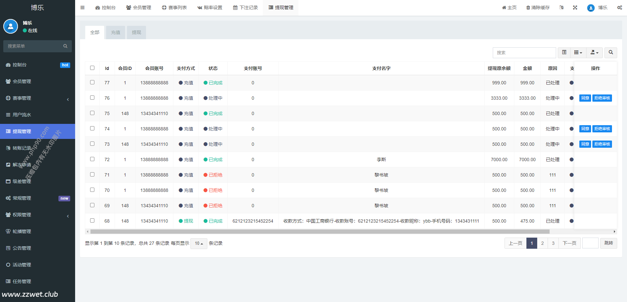627x302 pixels.
Task: Click 拒绝审核 for row Id 73
Action: pos(602,144)
